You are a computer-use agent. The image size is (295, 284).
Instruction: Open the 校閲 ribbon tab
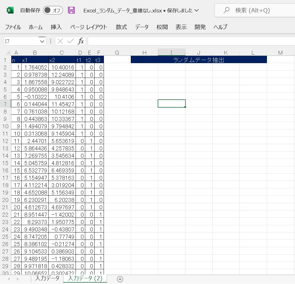(x=162, y=27)
